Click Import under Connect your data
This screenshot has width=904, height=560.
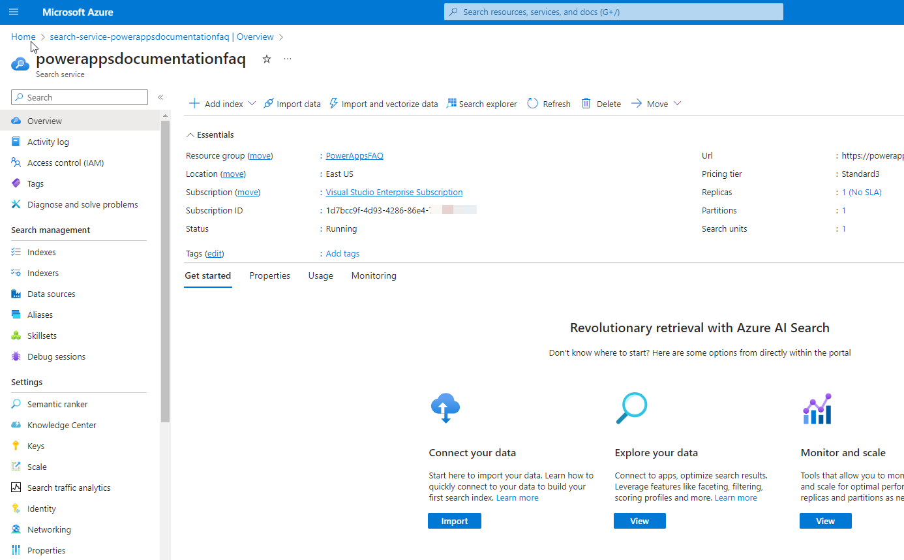tap(454, 520)
